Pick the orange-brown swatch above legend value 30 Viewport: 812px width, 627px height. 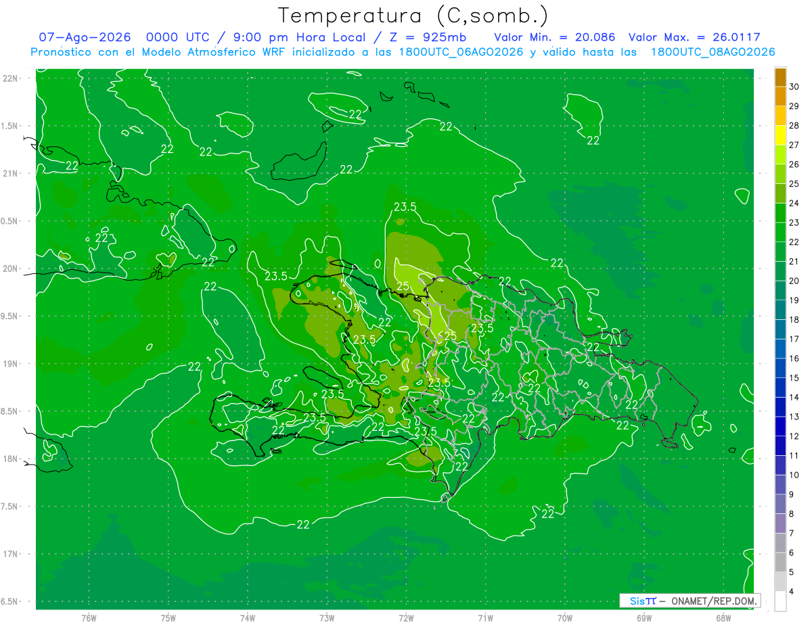pos(780,78)
